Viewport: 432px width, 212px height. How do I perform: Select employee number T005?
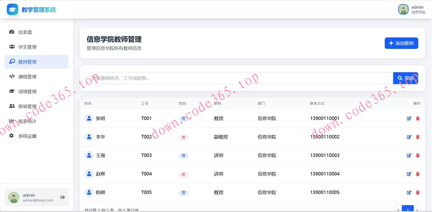pos(147,192)
